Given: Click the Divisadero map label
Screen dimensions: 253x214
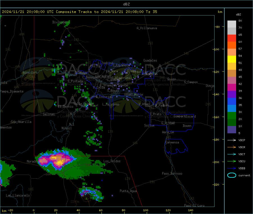Looking at the screenshot, I should click(61, 22).
